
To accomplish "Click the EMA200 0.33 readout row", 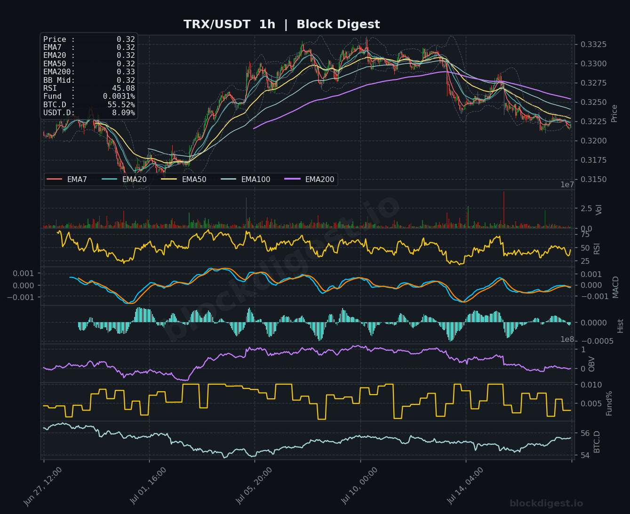I will (x=89, y=72).
